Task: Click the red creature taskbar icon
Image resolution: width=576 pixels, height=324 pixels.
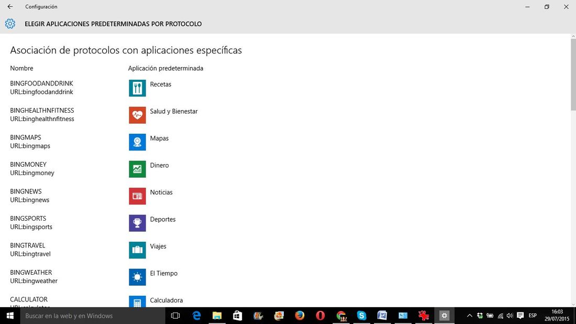Action: coord(424,316)
